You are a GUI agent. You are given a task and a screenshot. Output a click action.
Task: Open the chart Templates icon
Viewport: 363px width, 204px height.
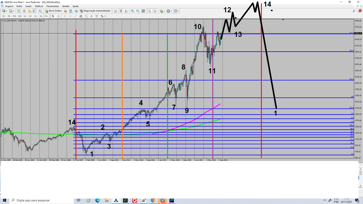pos(175,11)
